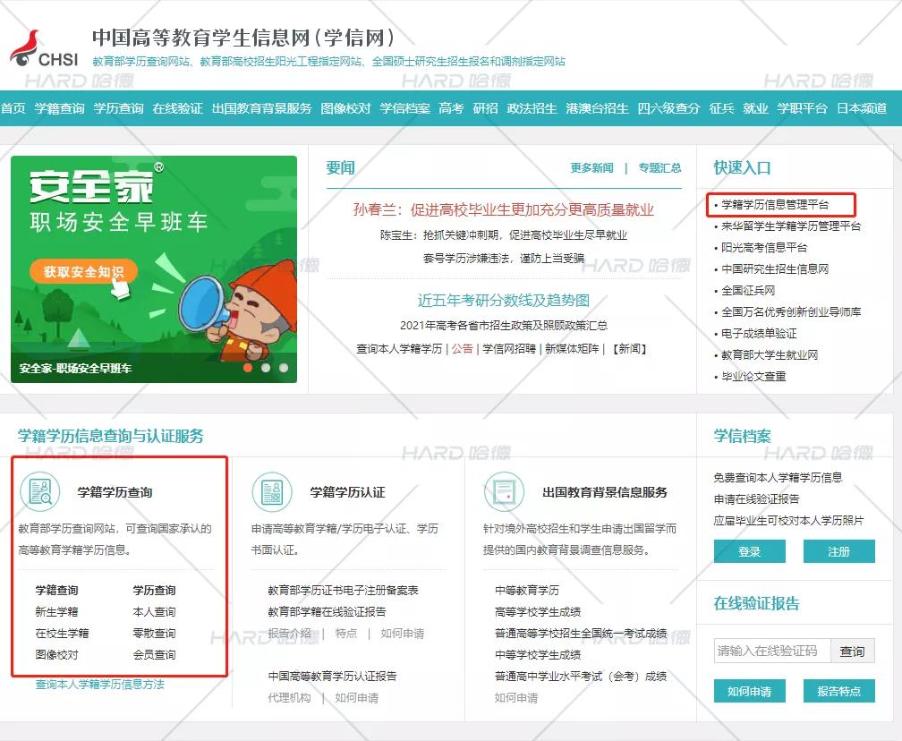
Task: Click the 登录 button
Action: point(750,551)
